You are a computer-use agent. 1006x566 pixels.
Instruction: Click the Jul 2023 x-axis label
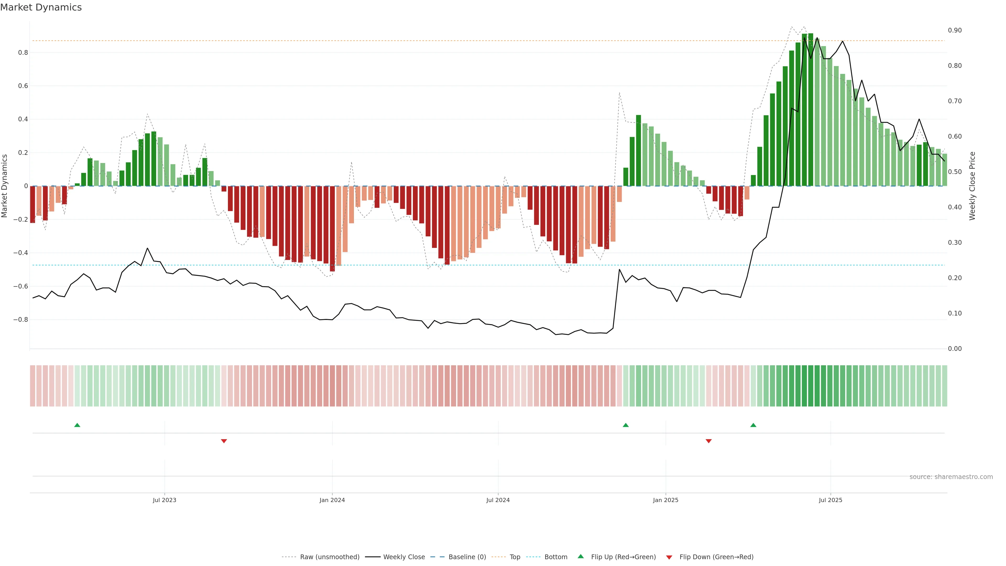[165, 500]
